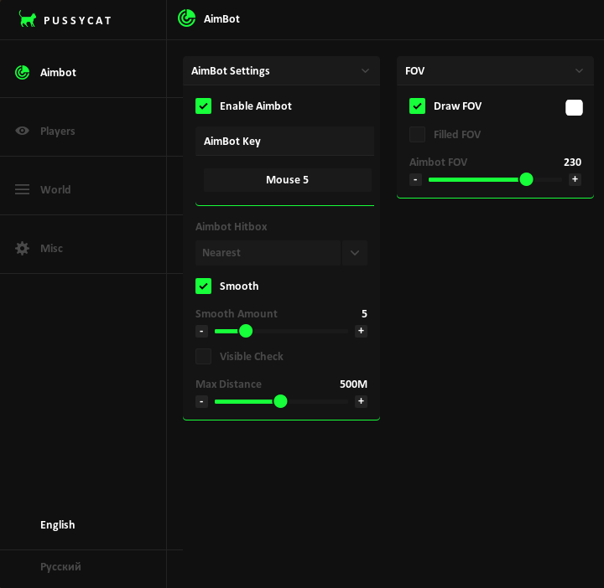
Task: Increase Smooth Amount with plus button
Action: tap(361, 331)
